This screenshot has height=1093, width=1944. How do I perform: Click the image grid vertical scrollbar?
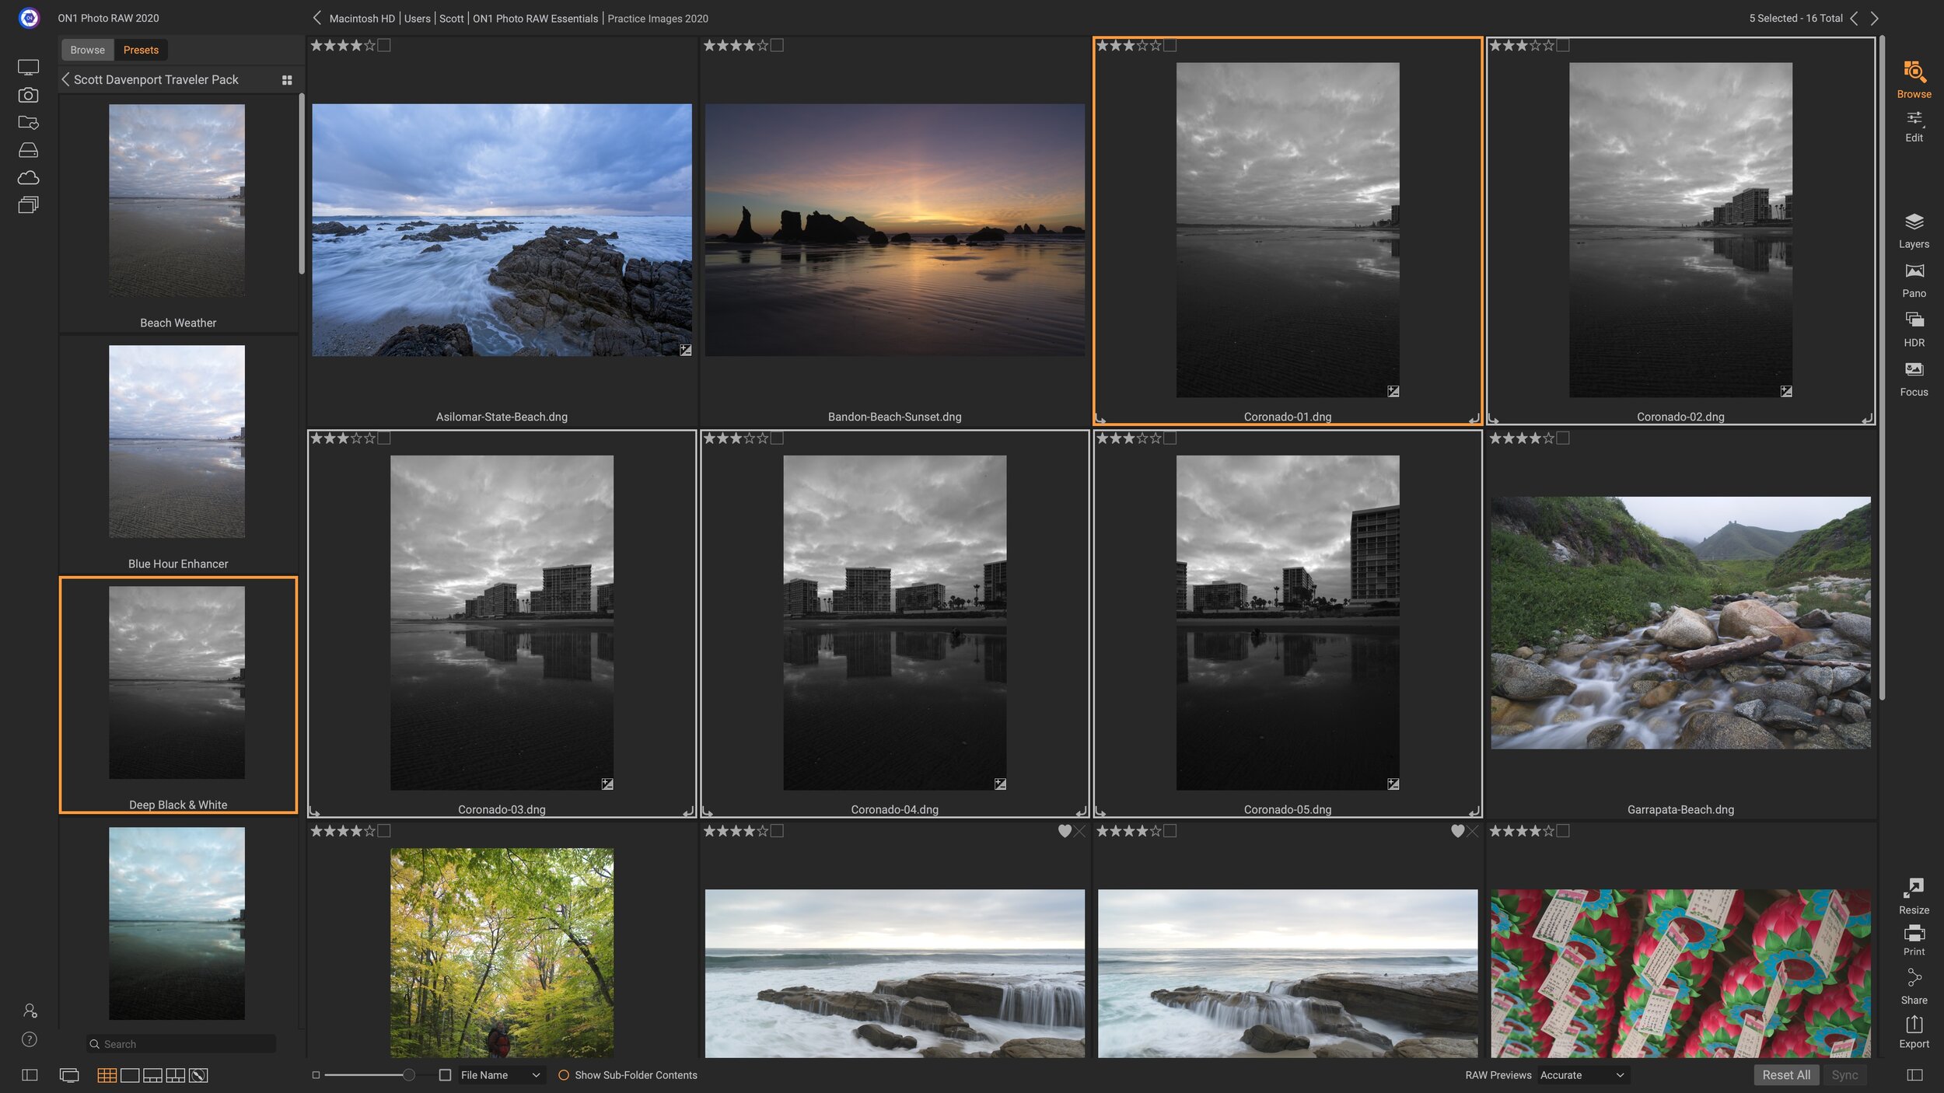1882,368
